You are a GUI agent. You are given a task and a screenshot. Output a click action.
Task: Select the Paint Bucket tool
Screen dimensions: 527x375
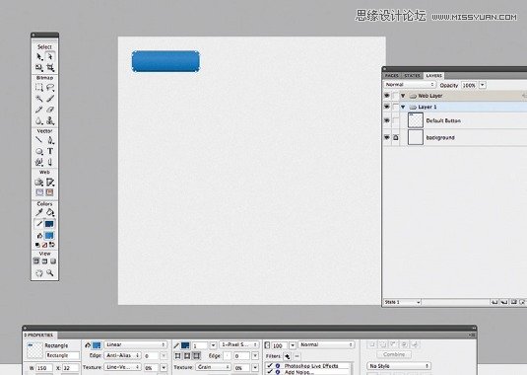click(50, 212)
